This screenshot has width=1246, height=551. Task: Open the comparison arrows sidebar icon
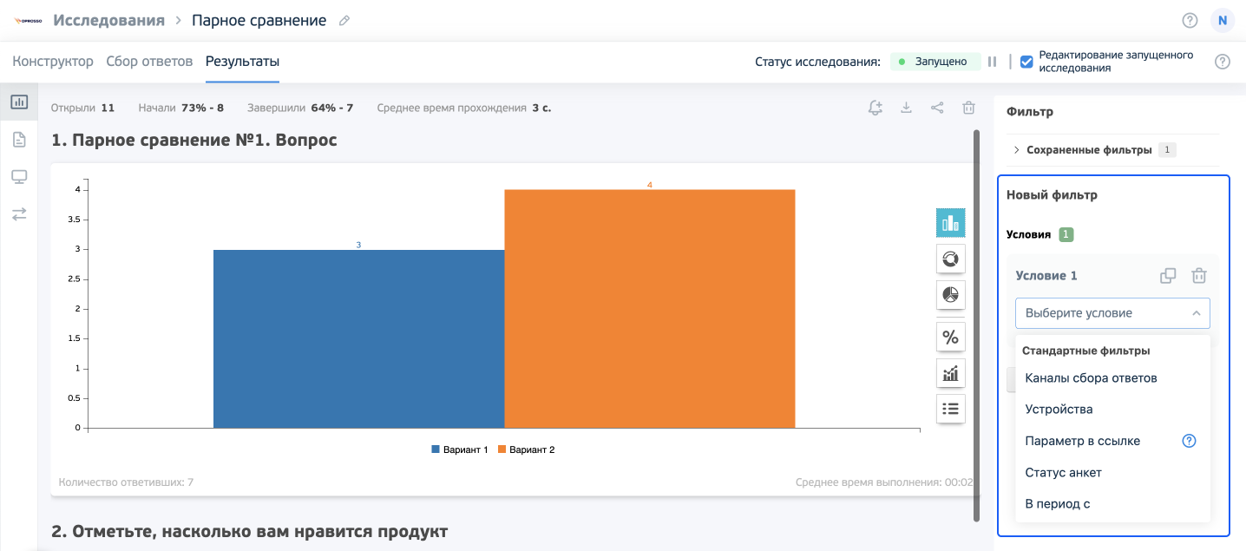pyautogui.click(x=19, y=213)
